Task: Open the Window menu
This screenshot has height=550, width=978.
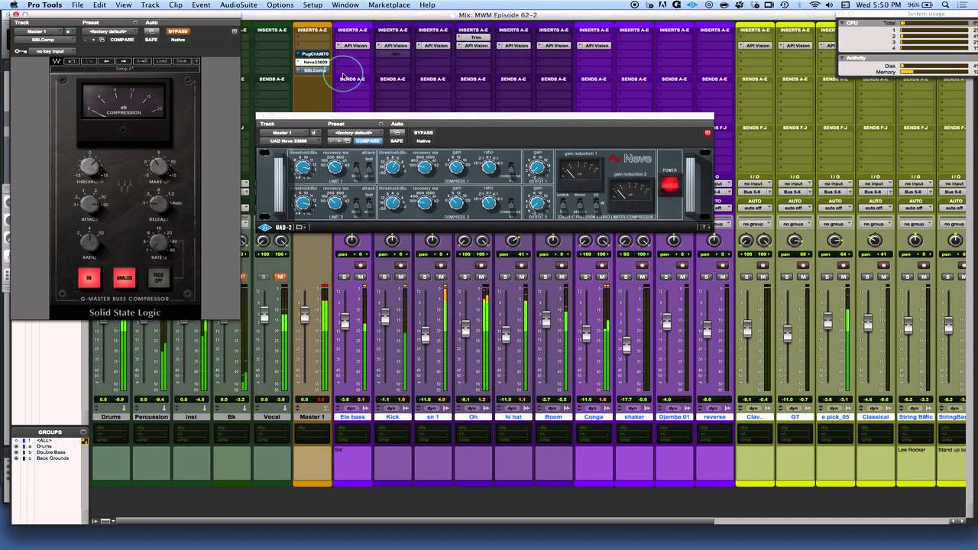Action: tap(345, 5)
